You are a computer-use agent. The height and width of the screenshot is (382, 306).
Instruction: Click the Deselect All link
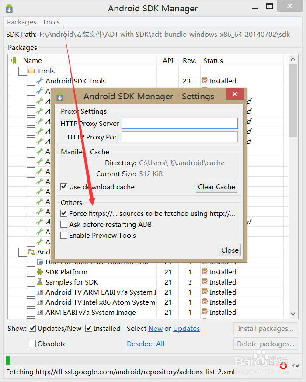tap(146, 344)
